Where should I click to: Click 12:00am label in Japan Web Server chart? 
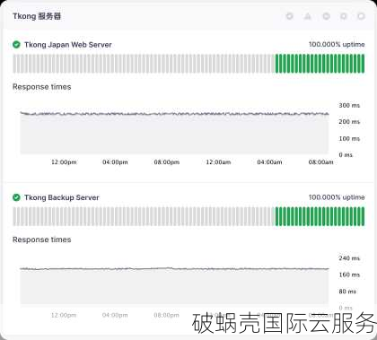click(218, 162)
